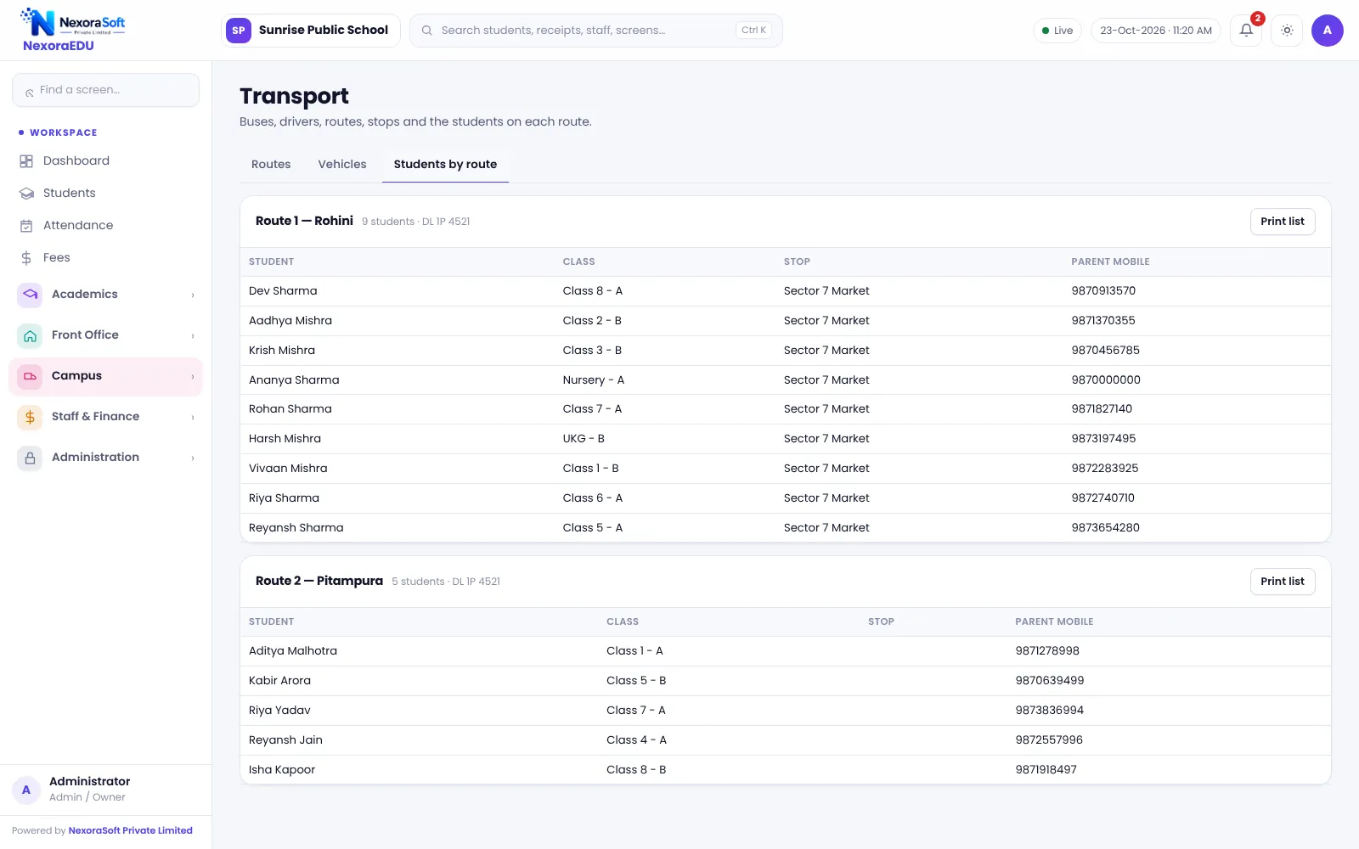Expand the Front Office chevron
1359x849 pixels.
click(193, 336)
